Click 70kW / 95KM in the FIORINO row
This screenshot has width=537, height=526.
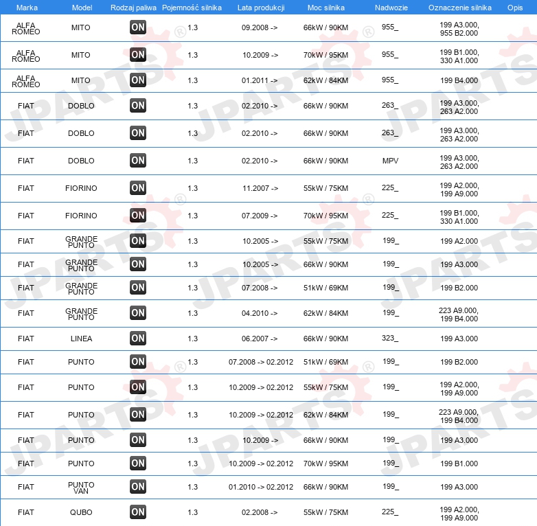coord(325,216)
